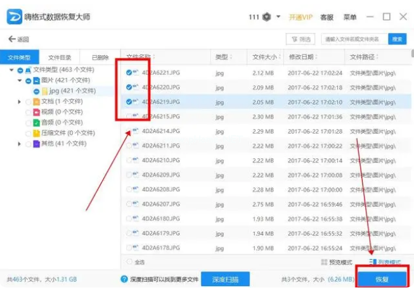Click the 视频 category icon in tree
The width and height of the screenshot is (414, 290).
click(x=36, y=112)
